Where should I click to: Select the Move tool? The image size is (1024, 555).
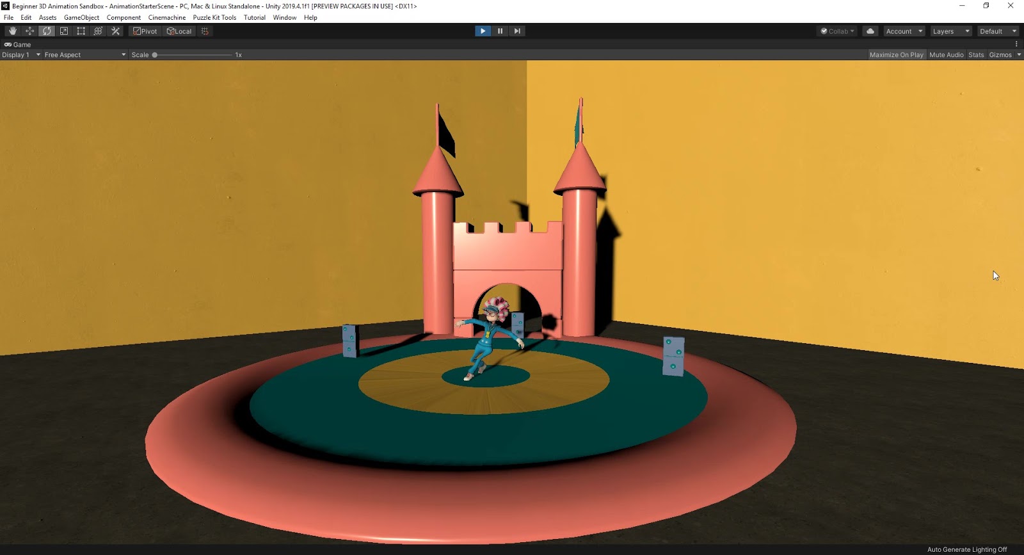pyautogui.click(x=29, y=31)
